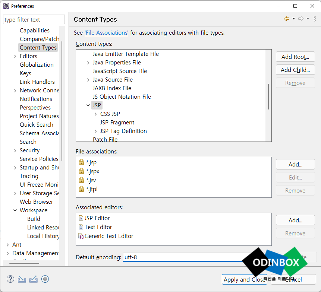This screenshot has height=292, width=321.
Task: Click the oomph preference recorder icon
Action: (x=45, y=279)
